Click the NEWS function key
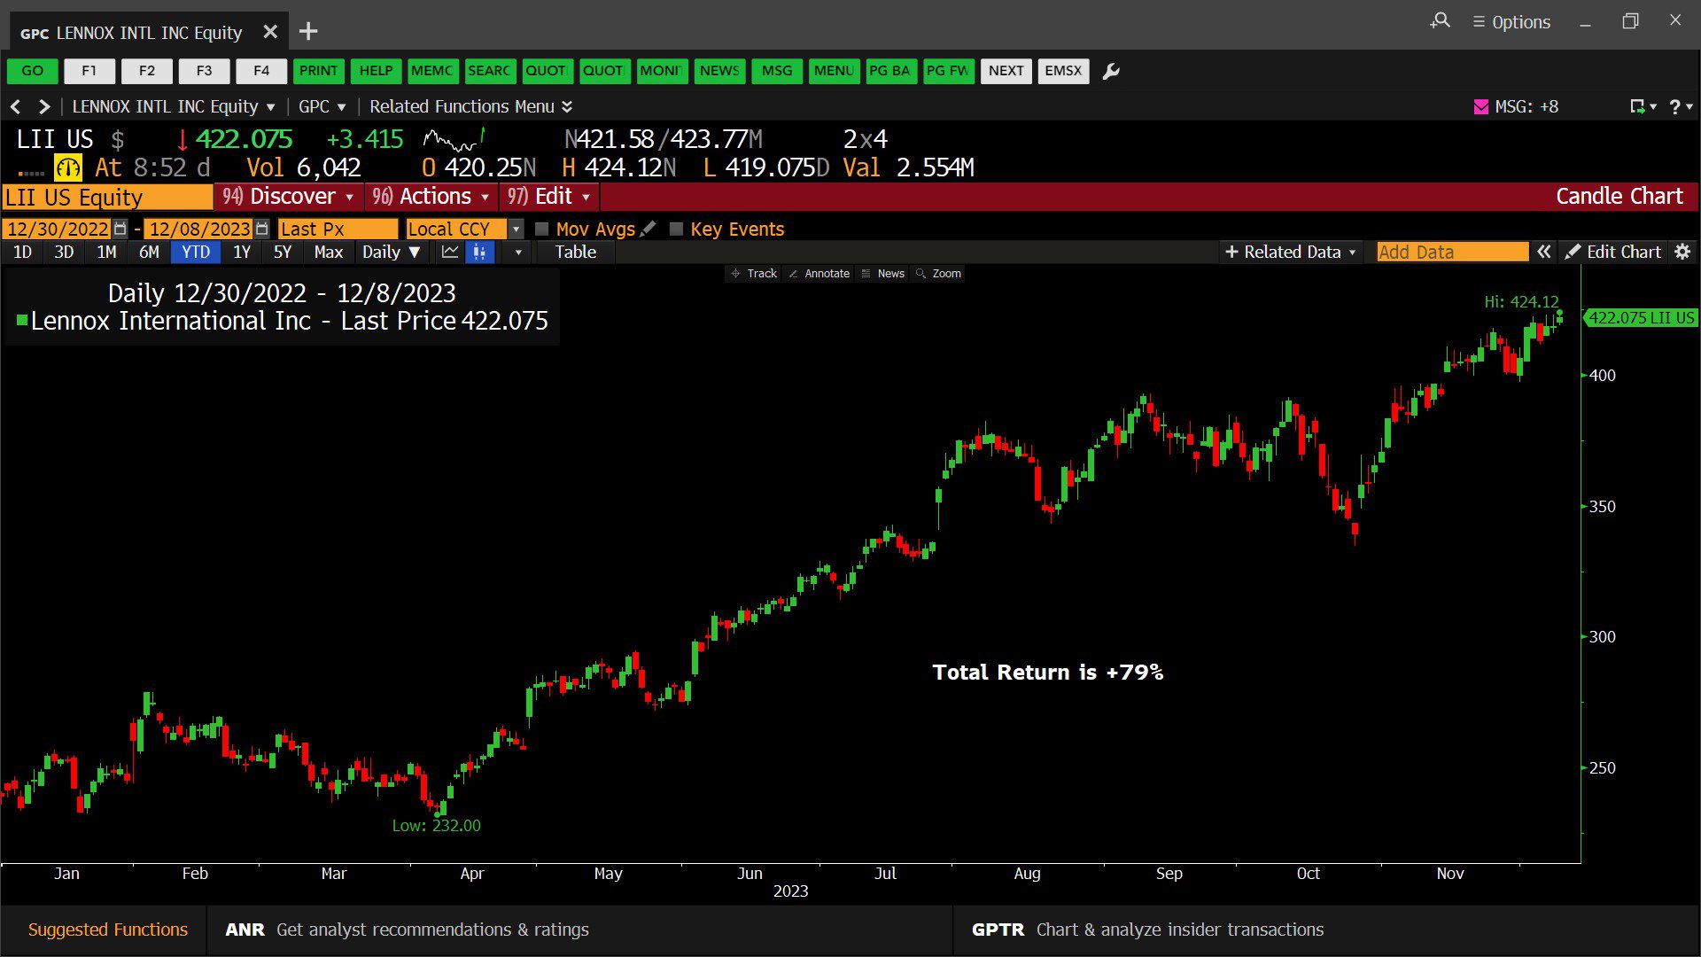 pos(719,71)
